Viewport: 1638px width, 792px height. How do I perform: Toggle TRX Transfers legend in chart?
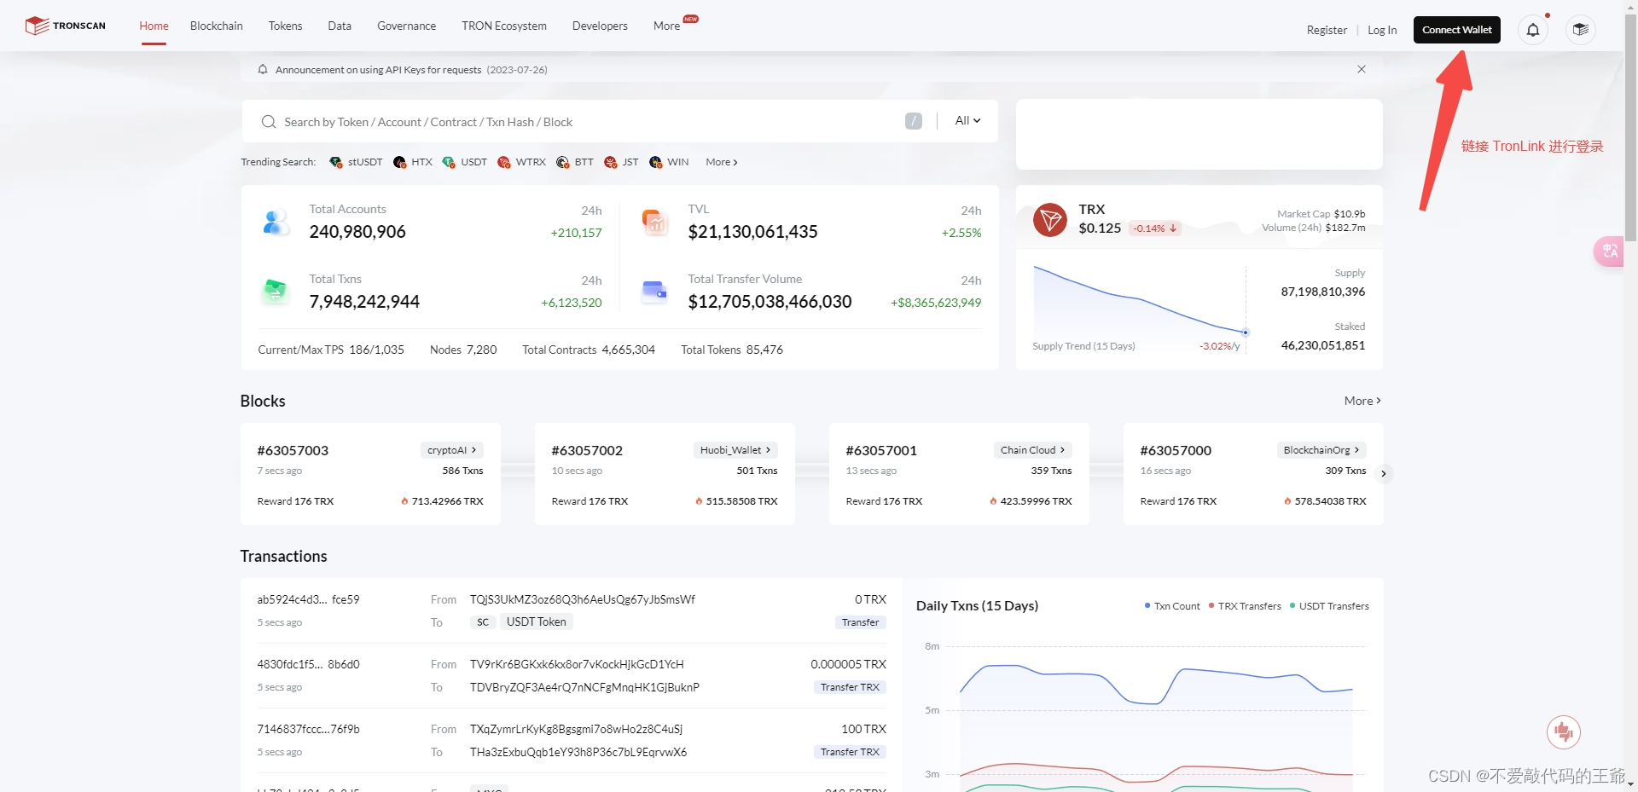coord(1245,606)
